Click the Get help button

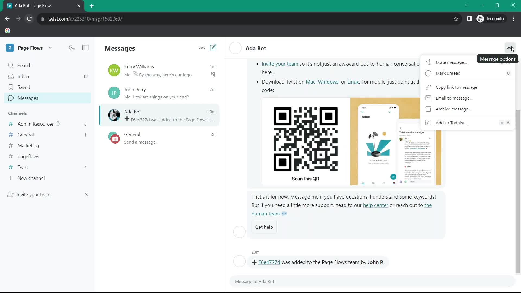tap(264, 227)
